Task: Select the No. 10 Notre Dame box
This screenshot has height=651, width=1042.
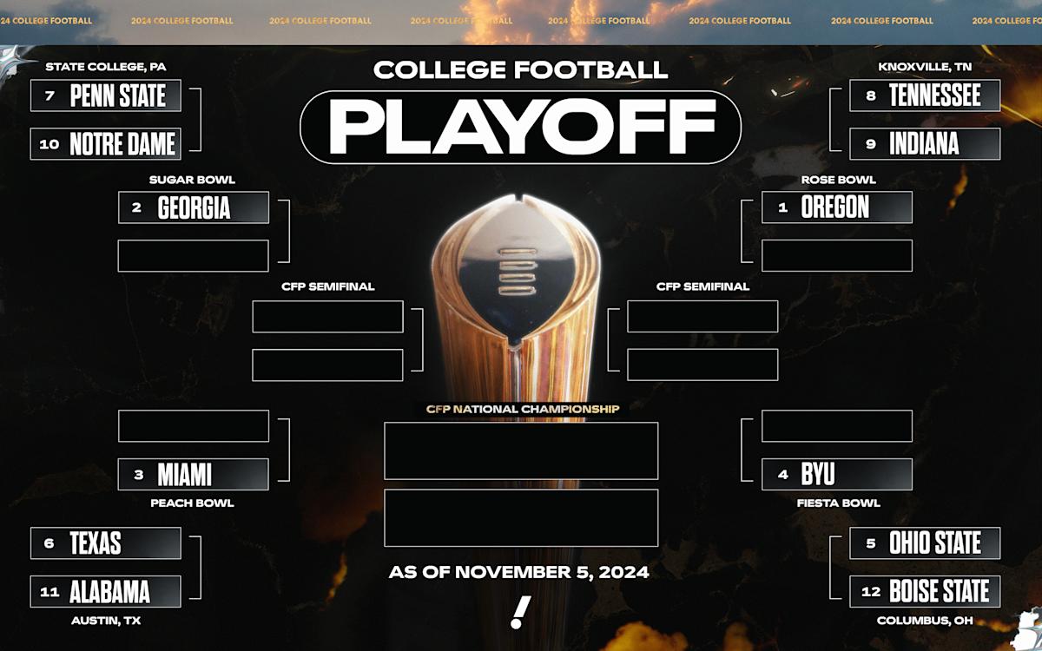Action: [106, 144]
